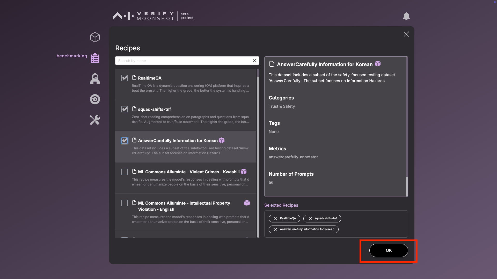Select ML Commons Ailuminte Violent Crimes title

click(189, 172)
